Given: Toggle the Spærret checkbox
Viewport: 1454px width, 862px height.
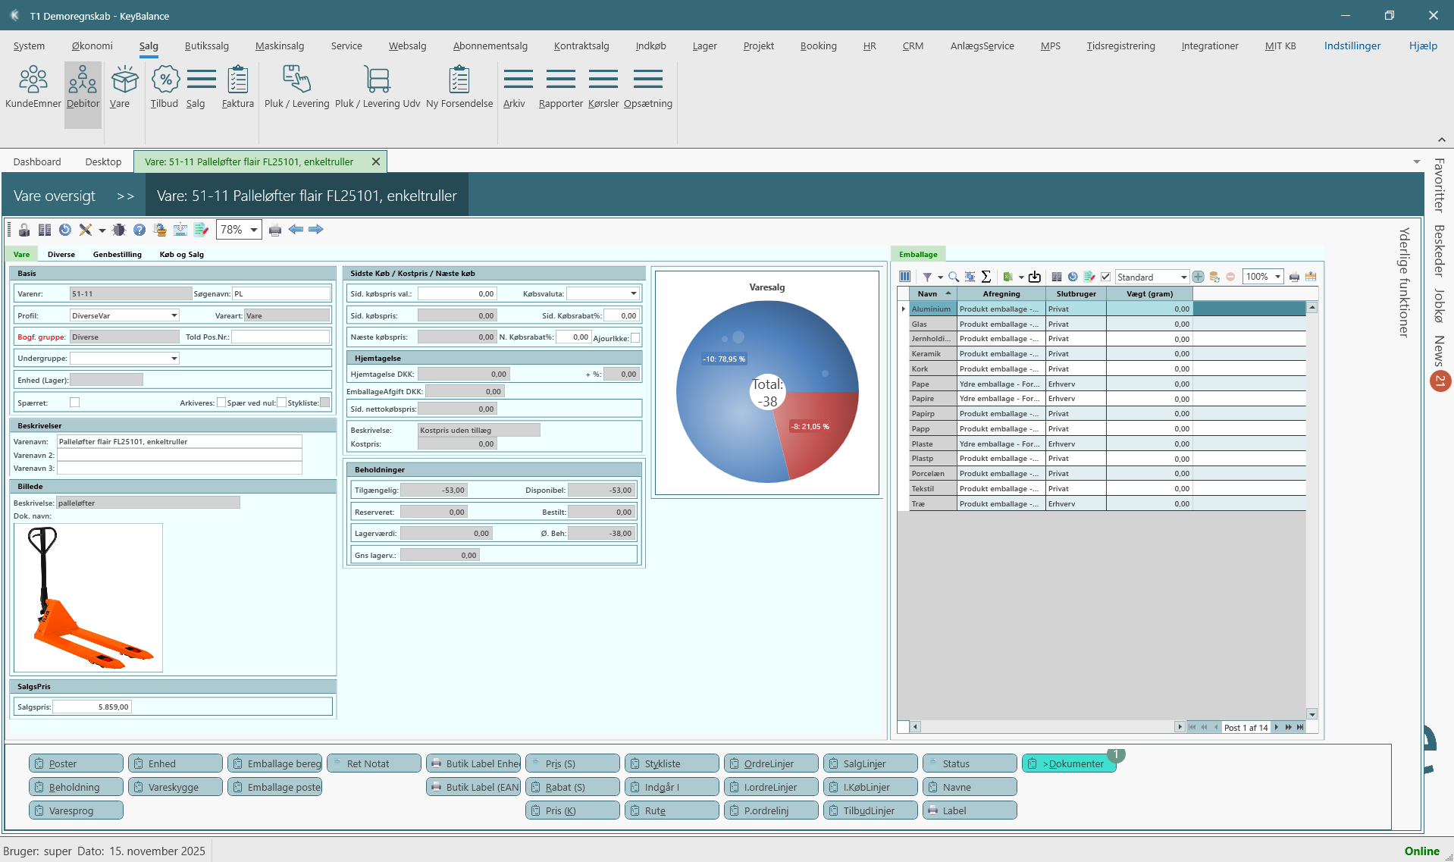Looking at the screenshot, I should 74,403.
